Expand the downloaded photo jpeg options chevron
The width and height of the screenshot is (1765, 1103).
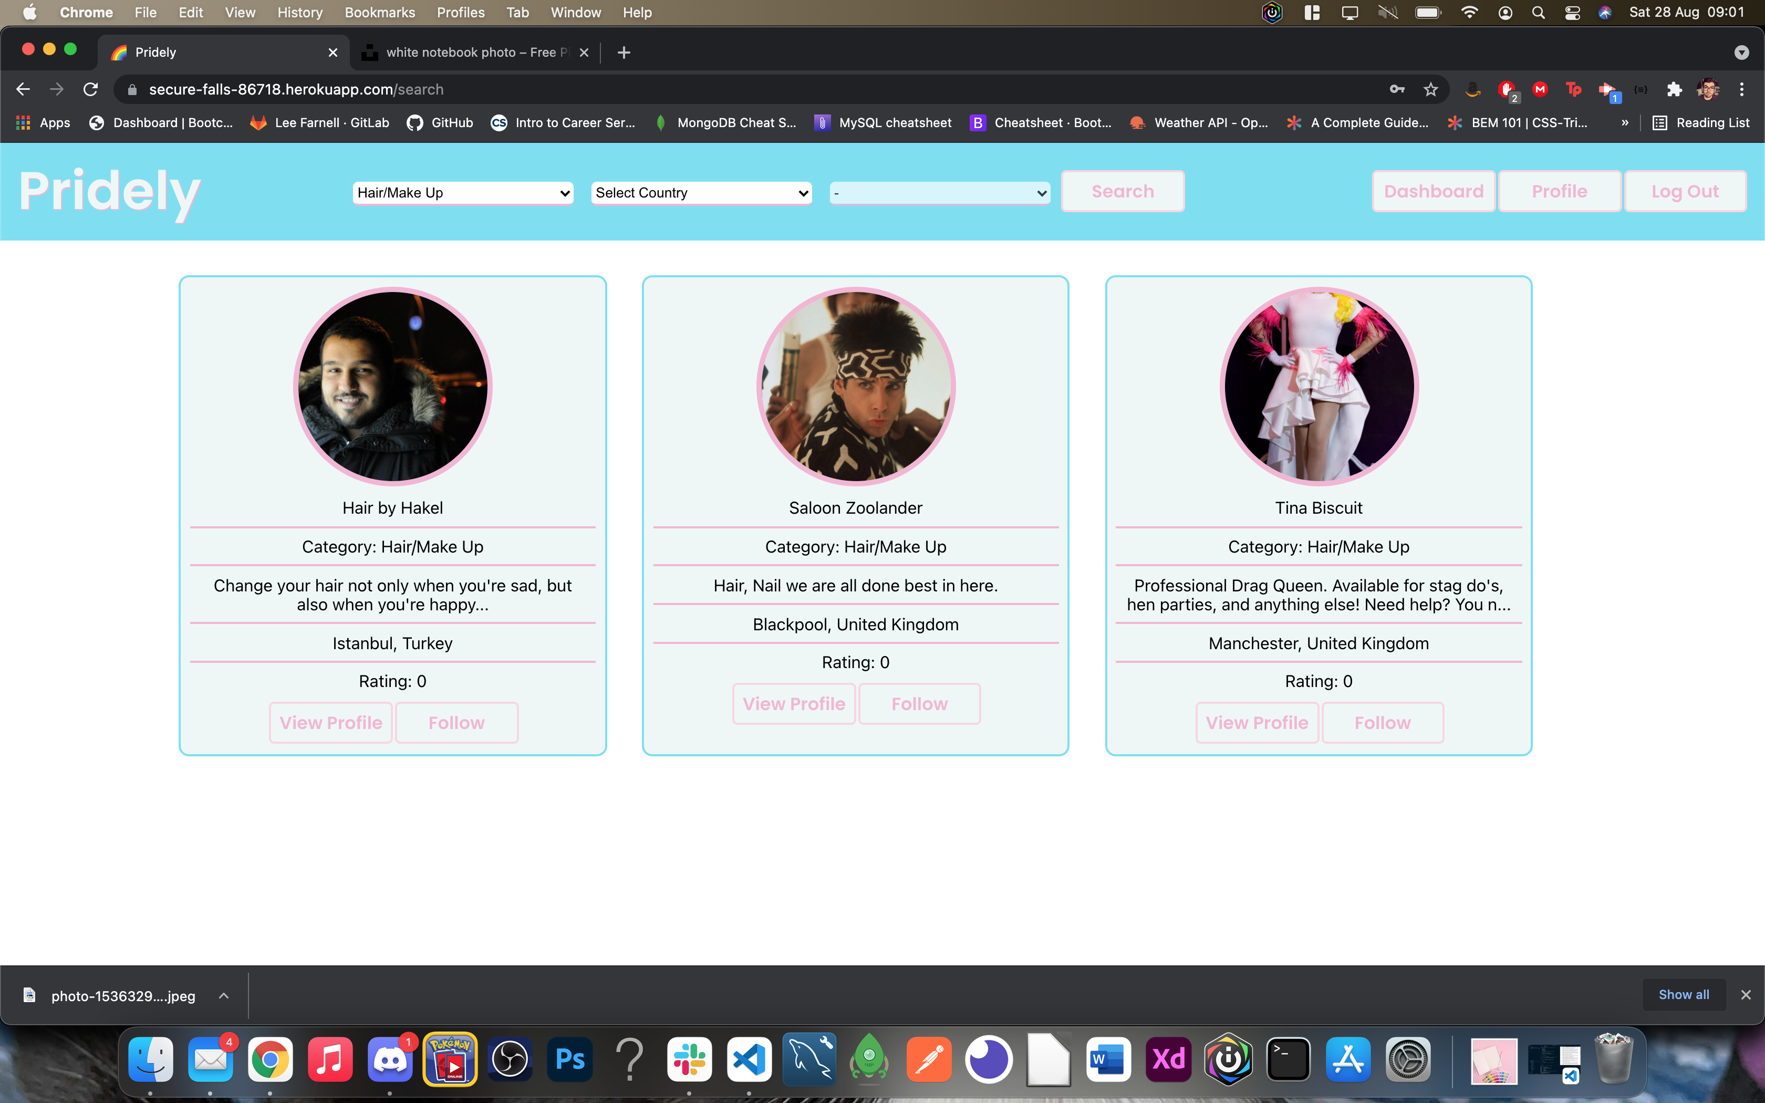click(x=224, y=995)
